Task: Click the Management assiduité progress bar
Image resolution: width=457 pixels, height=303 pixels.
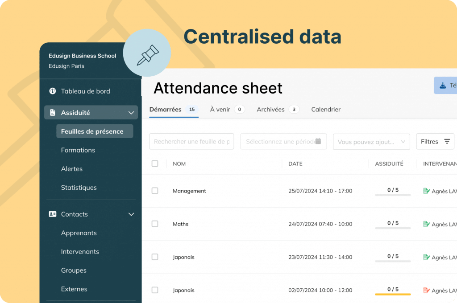Action: pos(393,195)
